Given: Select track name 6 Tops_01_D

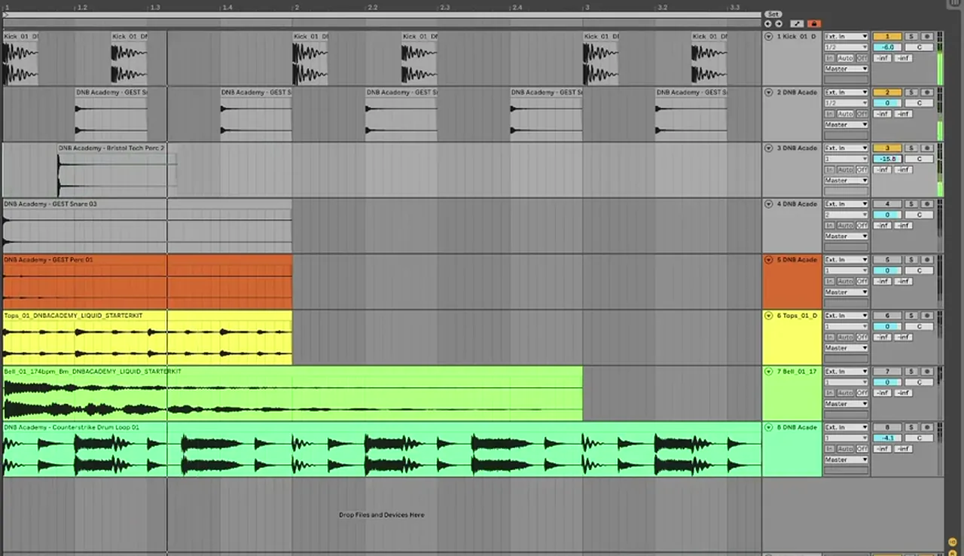Looking at the screenshot, I should point(798,315).
